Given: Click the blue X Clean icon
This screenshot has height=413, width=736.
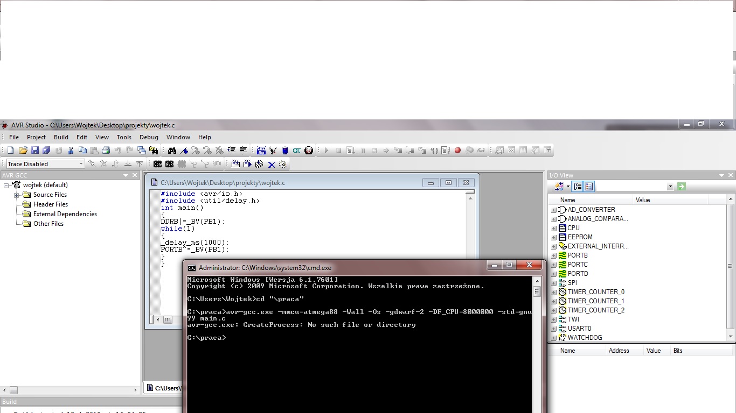Looking at the screenshot, I should pyautogui.click(x=272, y=165).
